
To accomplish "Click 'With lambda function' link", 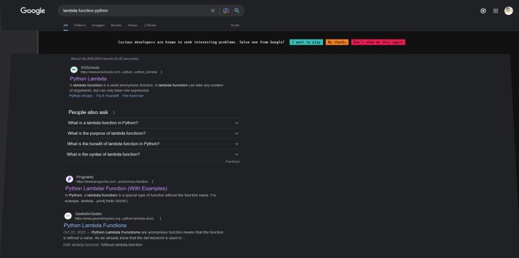I will (80, 245).
